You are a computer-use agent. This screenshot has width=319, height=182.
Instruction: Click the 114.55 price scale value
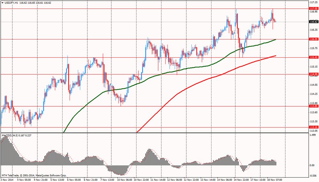314,85
